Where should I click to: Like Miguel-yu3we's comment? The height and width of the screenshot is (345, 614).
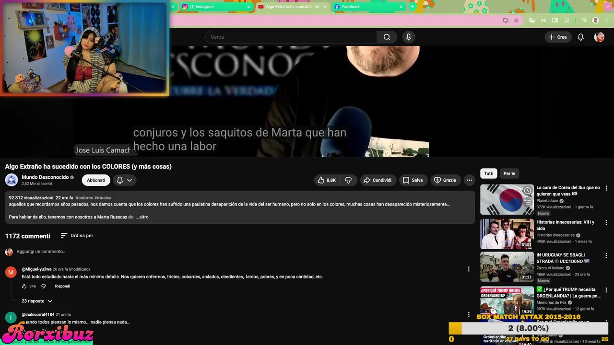coord(24,286)
